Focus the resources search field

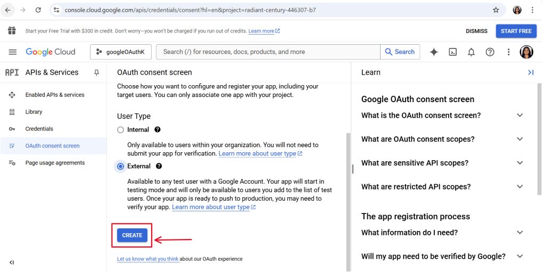tap(268, 52)
